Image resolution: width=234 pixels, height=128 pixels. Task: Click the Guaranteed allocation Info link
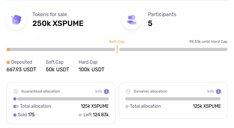coord(99,91)
